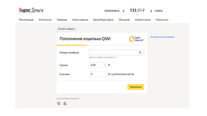This screenshot has width=207, height=116.
Task: Click the снять link
Action: coord(159,11)
